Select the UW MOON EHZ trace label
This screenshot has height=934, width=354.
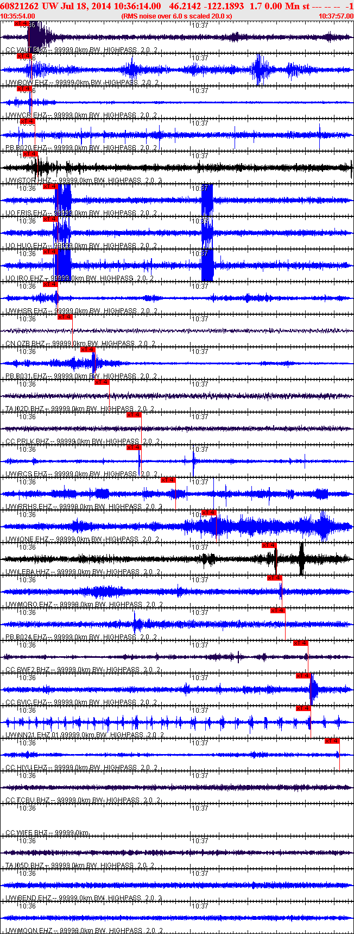click(85, 931)
